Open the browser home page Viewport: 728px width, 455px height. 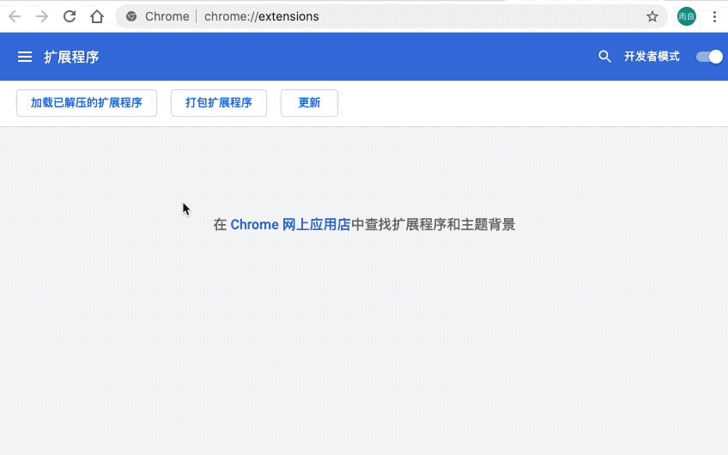97,16
